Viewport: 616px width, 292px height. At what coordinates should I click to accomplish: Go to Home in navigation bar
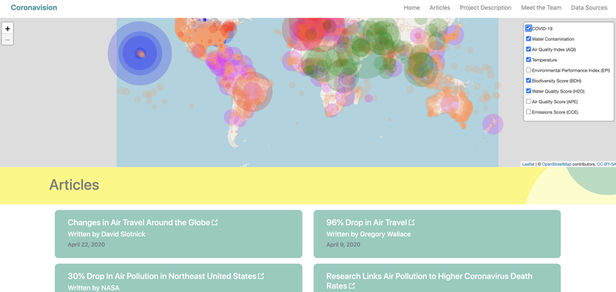[412, 8]
